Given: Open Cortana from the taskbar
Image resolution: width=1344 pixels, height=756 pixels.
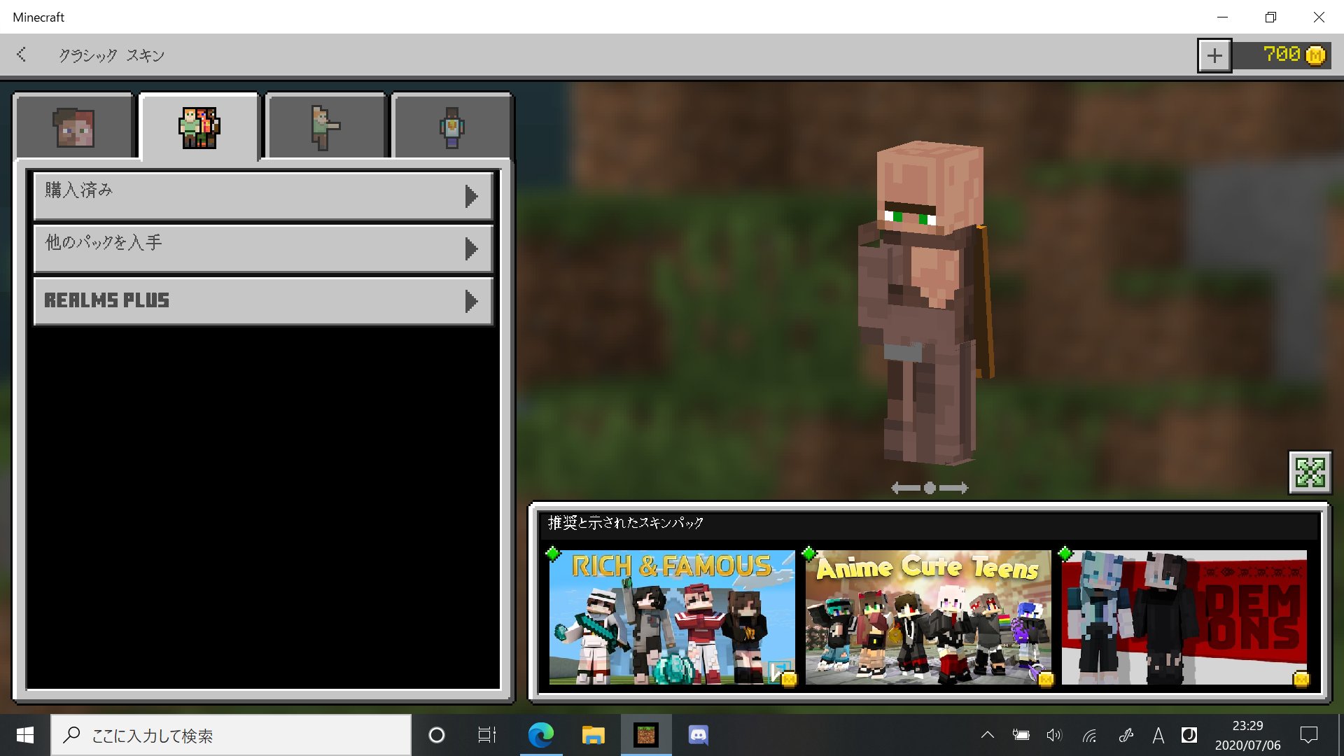Looking at the screenshot, I should click(436, 735).
